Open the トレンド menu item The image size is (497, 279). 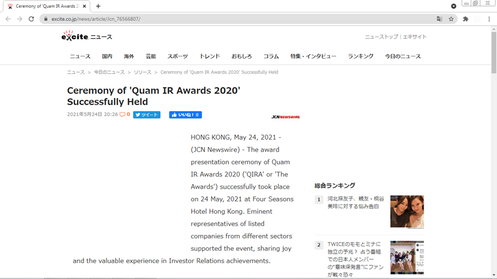coord(210,56)
